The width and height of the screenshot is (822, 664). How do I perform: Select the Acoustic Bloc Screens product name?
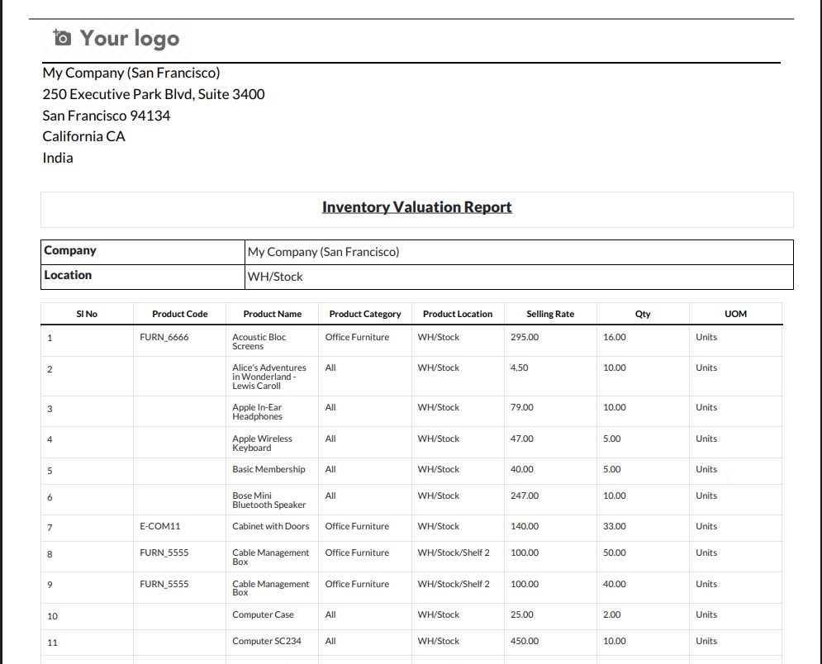coord(259,342)
